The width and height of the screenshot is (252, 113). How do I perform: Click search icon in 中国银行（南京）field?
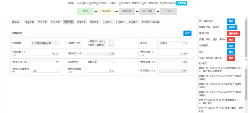tap(110, 42)
